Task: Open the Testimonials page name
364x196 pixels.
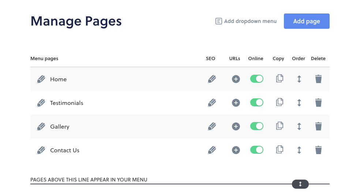Action: click(67, 103)
